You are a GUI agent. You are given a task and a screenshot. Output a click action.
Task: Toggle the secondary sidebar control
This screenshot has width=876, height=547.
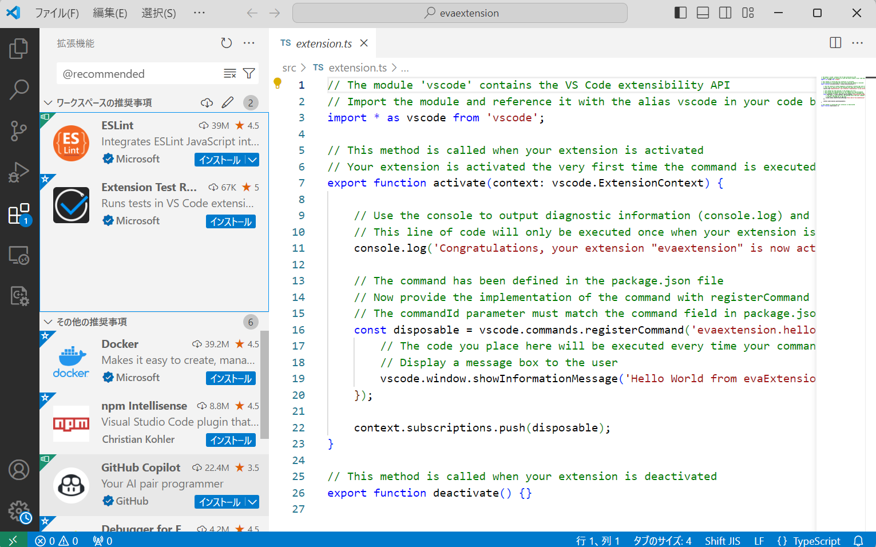(725, 13)
